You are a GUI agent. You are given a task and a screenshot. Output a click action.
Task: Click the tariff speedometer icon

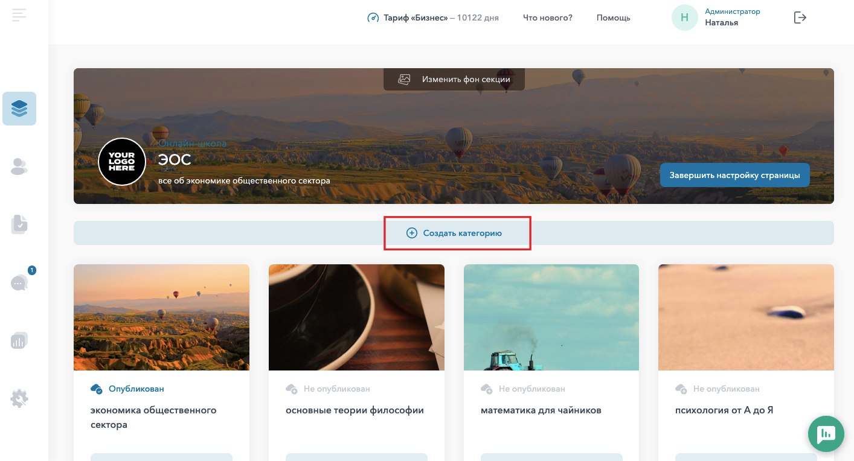tap(373, 17)
